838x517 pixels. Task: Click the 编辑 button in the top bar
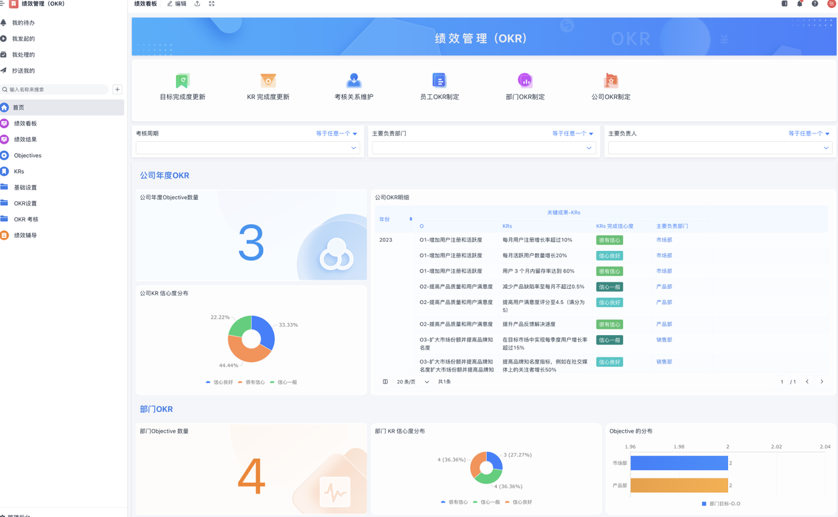(177, 4)
